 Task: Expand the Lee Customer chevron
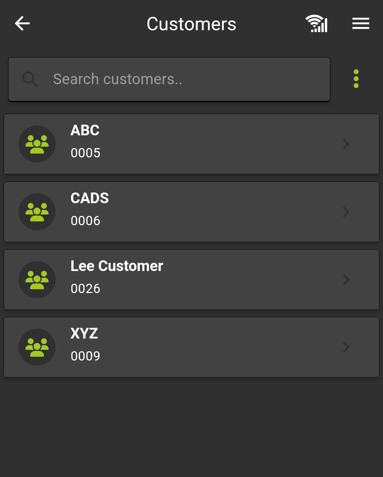click(346, 280)
